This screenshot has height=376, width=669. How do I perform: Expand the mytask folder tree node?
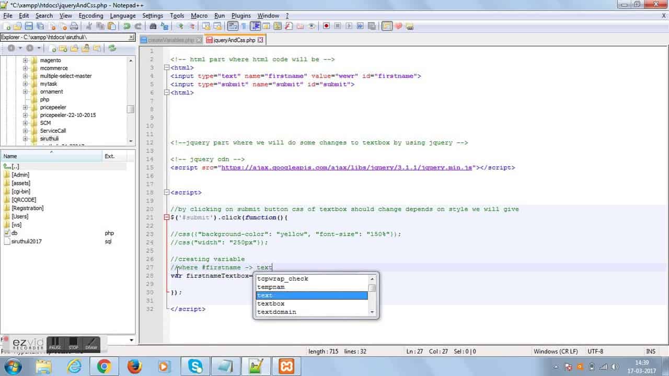(25, 84)
